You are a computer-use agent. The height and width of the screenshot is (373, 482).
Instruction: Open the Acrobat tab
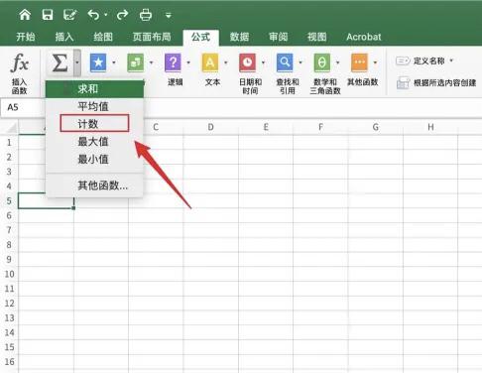coord(364,37)
